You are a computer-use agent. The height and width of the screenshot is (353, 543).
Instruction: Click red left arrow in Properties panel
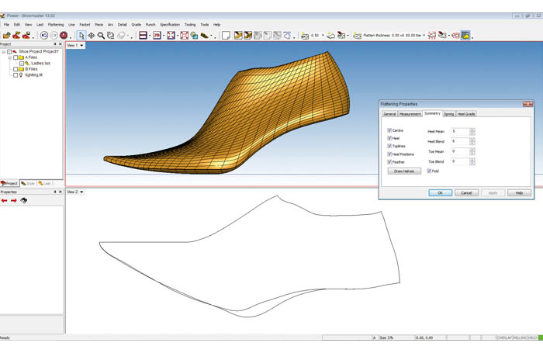coord(5,200)
